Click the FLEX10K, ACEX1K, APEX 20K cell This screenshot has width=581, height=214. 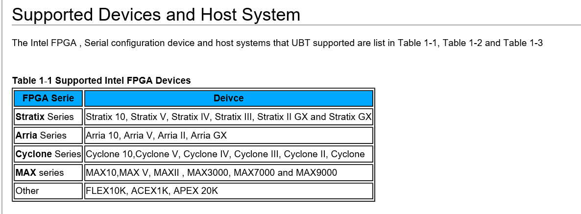point(228,191)
